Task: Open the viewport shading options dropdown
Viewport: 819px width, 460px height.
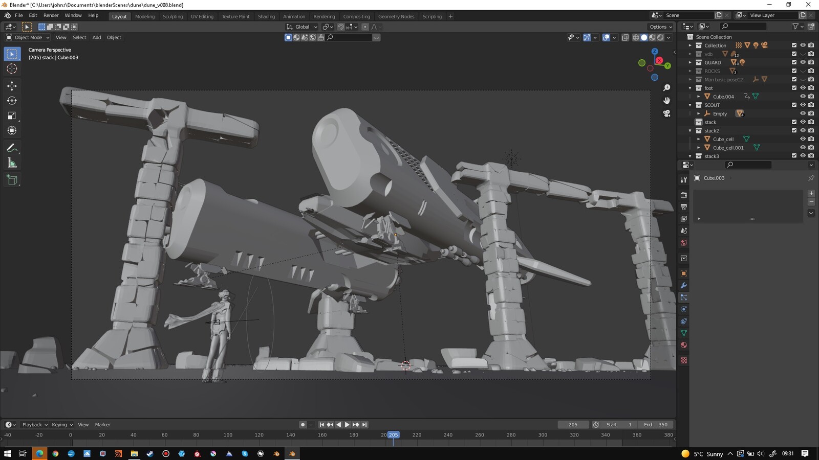Action: click(669, 37)
